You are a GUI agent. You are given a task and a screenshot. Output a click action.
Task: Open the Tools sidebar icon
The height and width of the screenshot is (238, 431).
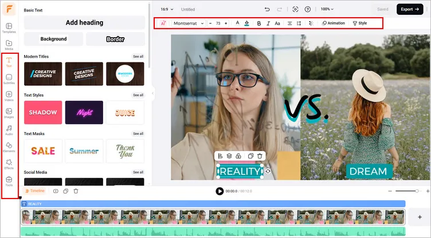(9, 181)
